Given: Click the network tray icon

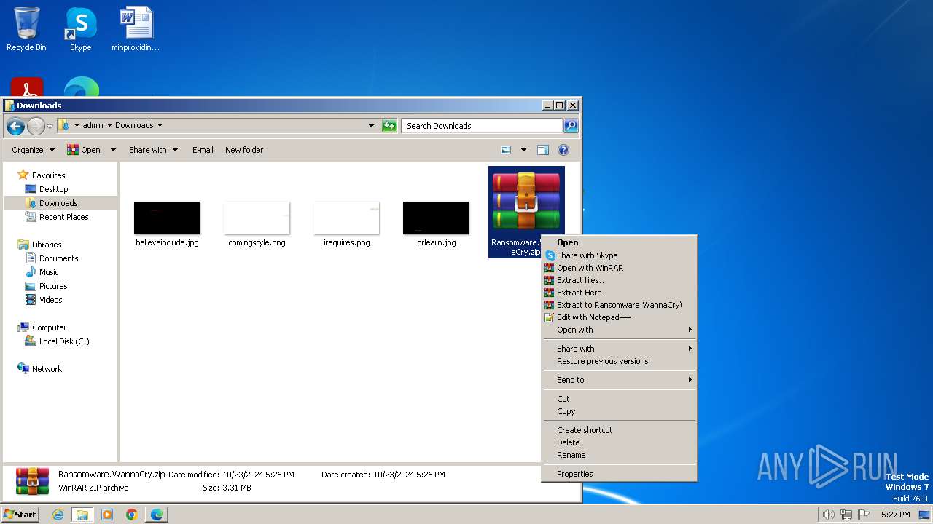Looking at the screenshot, I should 846,515.
